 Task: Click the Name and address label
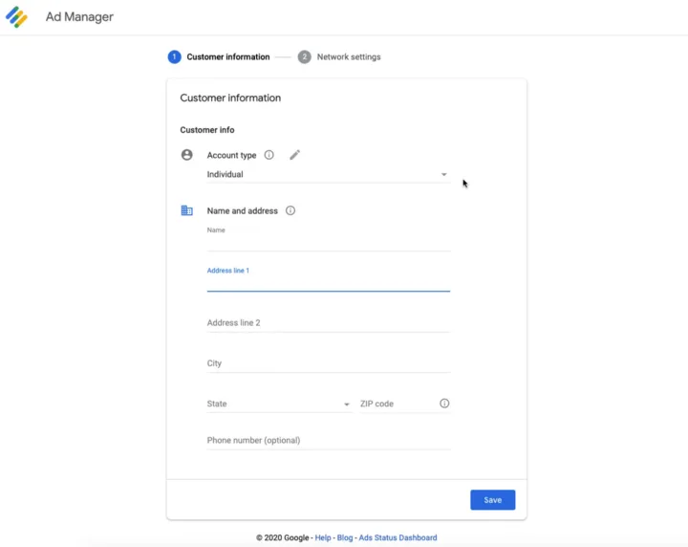[242, 211]
